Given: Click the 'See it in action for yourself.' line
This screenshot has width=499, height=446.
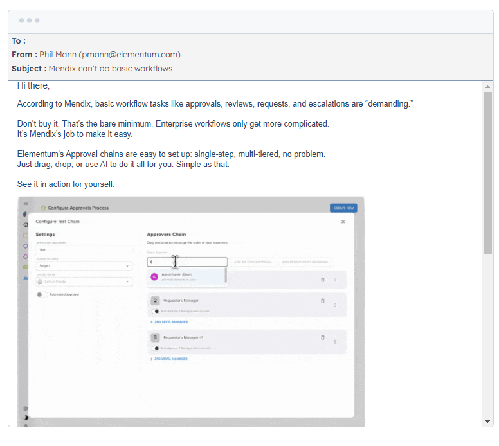Looking at the screenshot, I should pos(66,184).
